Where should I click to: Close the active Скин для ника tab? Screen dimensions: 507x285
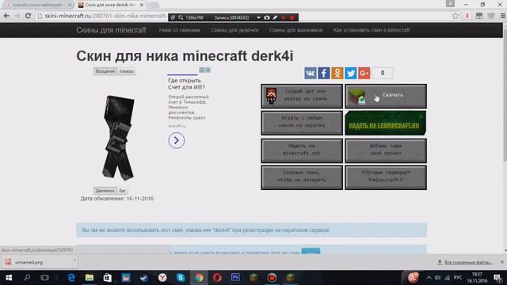click(141, 5)
